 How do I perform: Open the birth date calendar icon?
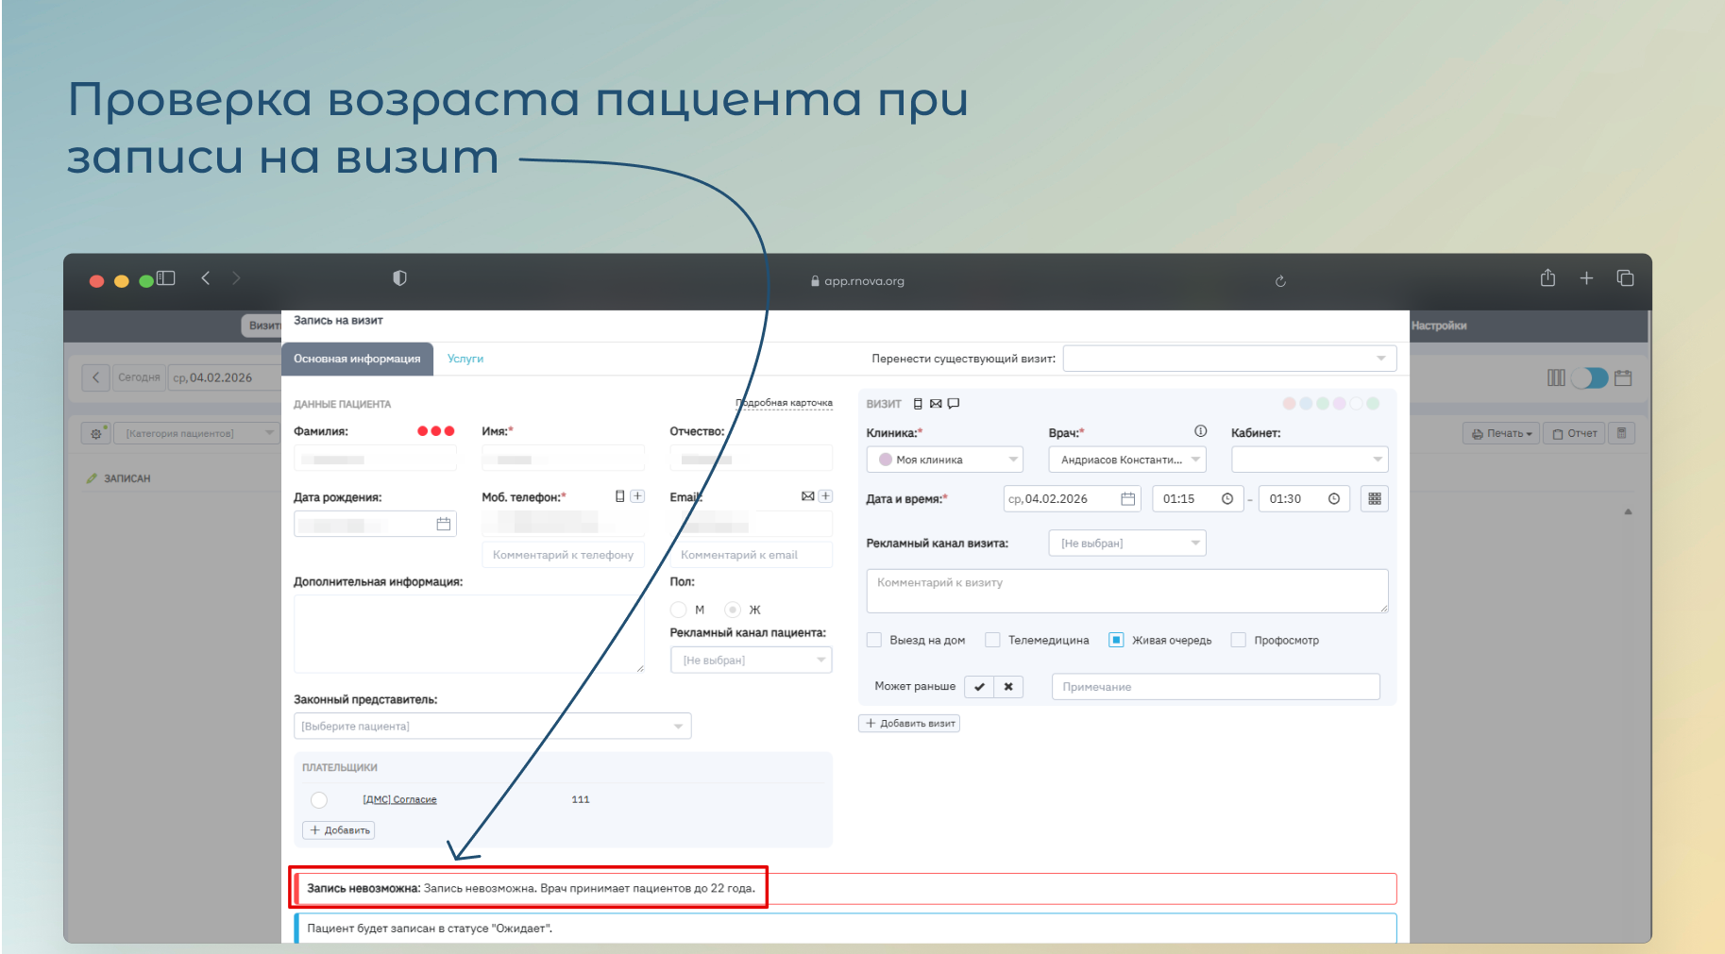(x=443, y=525)
